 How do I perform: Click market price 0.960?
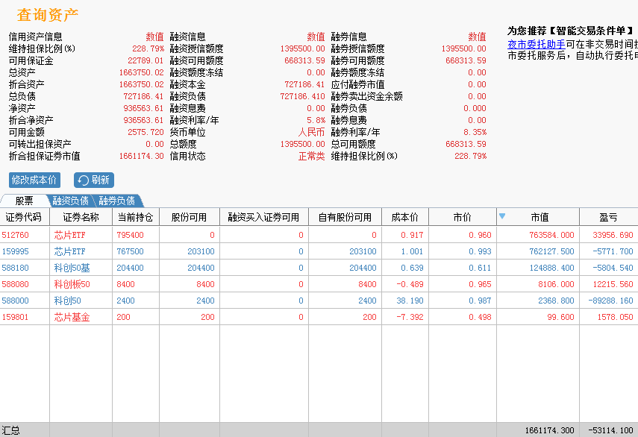point(480,235)
